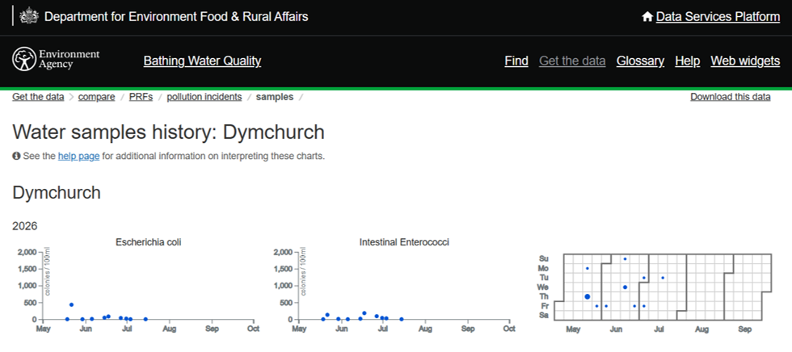This screenshot has height=352, width=792.
Task: Click the 'Sep' label under the calendar chart
Action: (744, 329)
